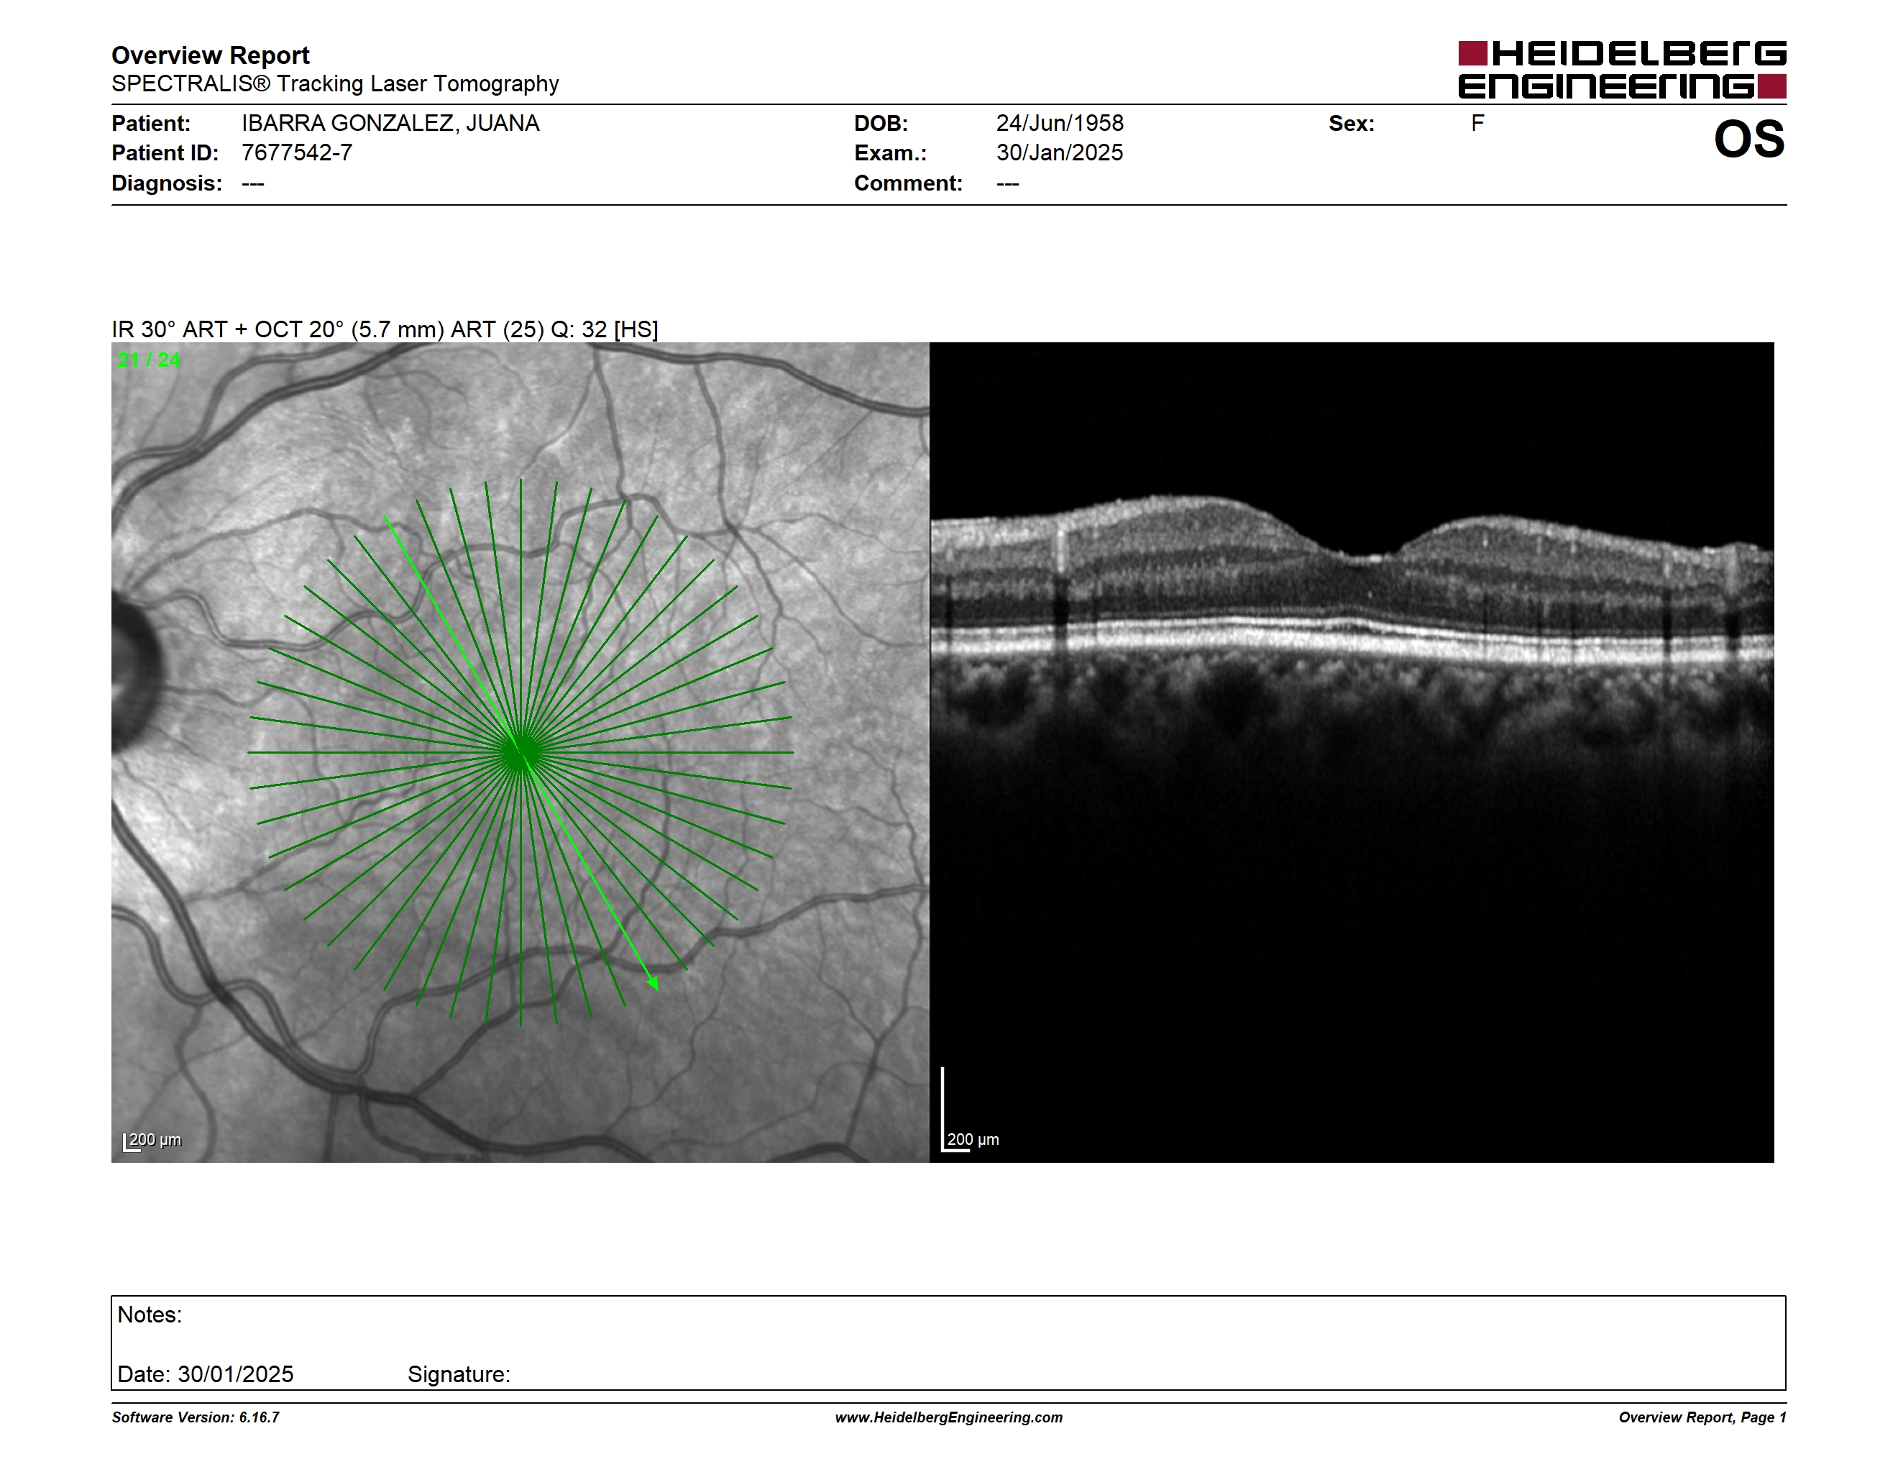Click 'SPECTRALIS® Tracking Laser Tomography' subtitle
The height and width of the screenshot is (1467, 1898).
pyautogui.click(x=334, y=83)
